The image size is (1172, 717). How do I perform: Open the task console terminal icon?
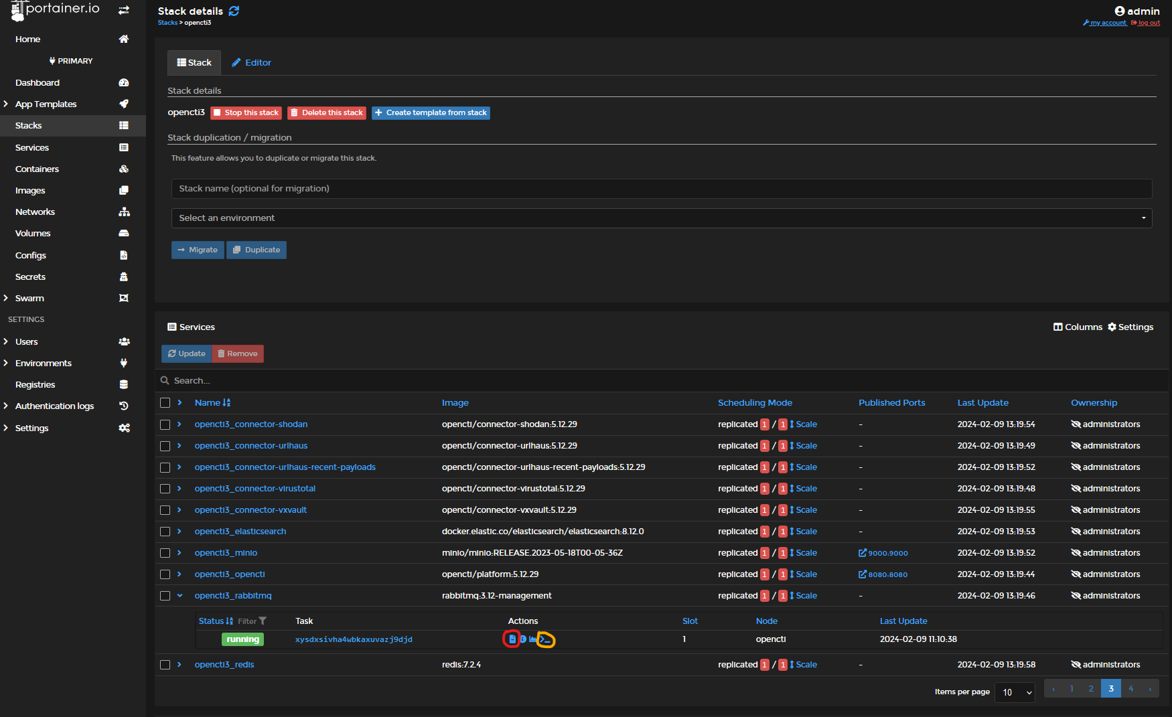546,639
